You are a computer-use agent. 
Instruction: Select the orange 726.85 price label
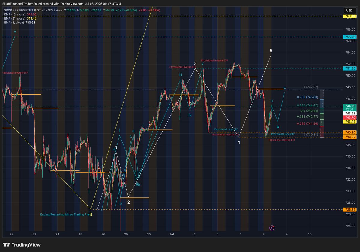[x=350, y=210]
